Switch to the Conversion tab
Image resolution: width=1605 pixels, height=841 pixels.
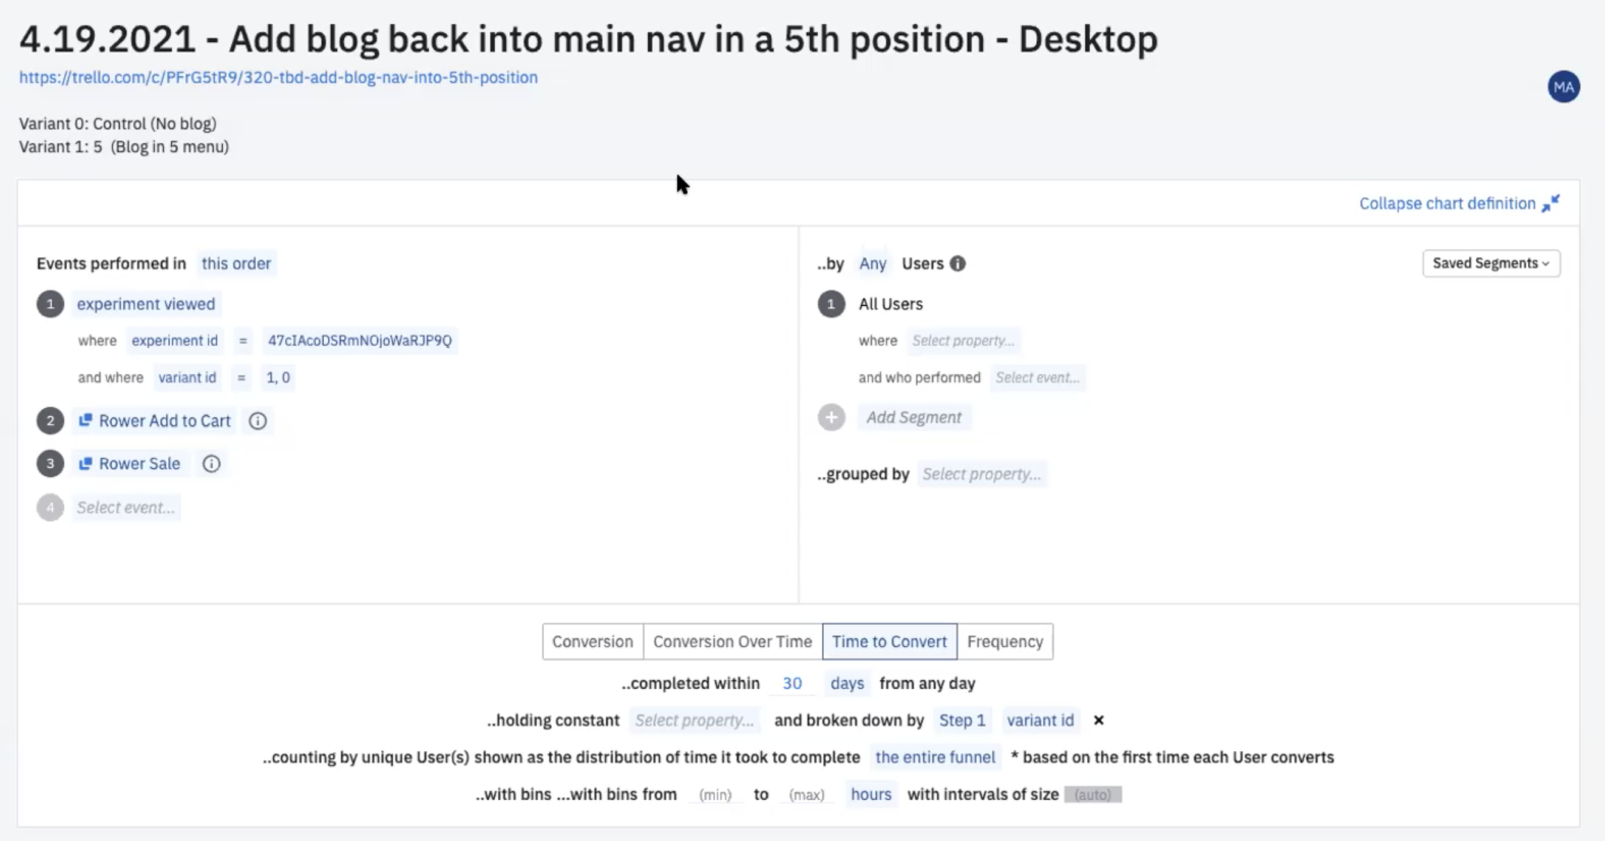592,641
